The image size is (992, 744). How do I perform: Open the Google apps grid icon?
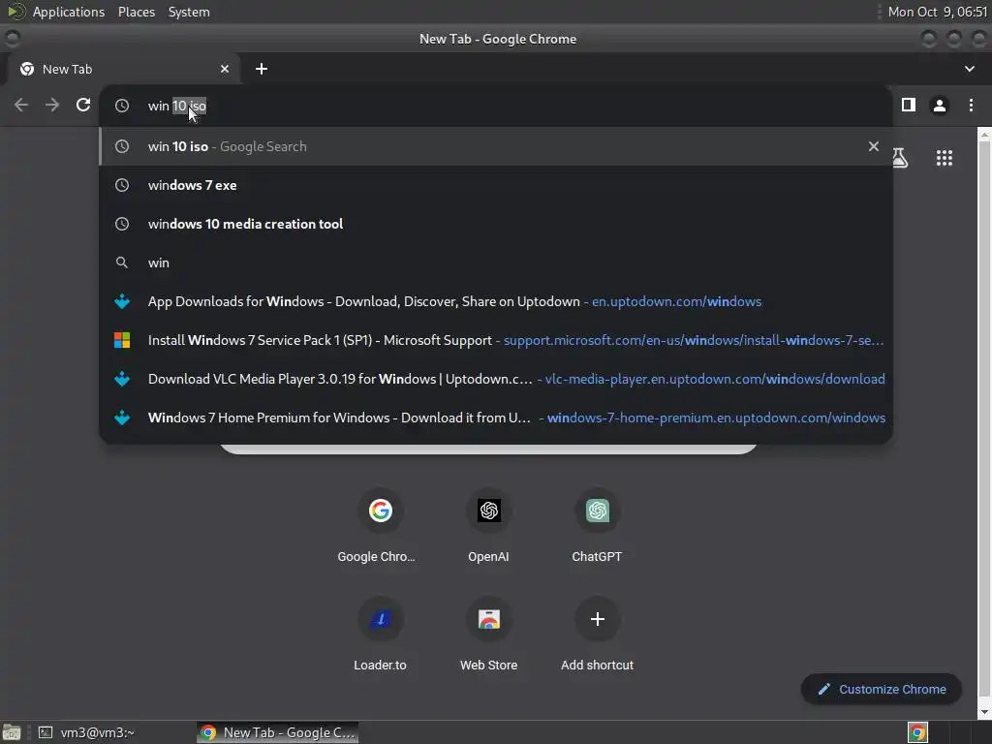(x=944, y=158)
